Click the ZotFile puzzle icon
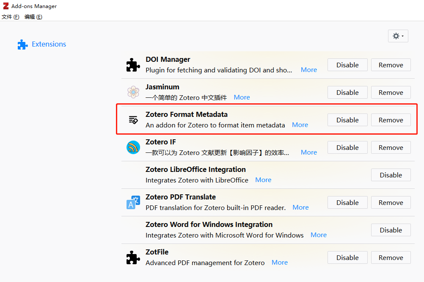 tap(133, 257)
